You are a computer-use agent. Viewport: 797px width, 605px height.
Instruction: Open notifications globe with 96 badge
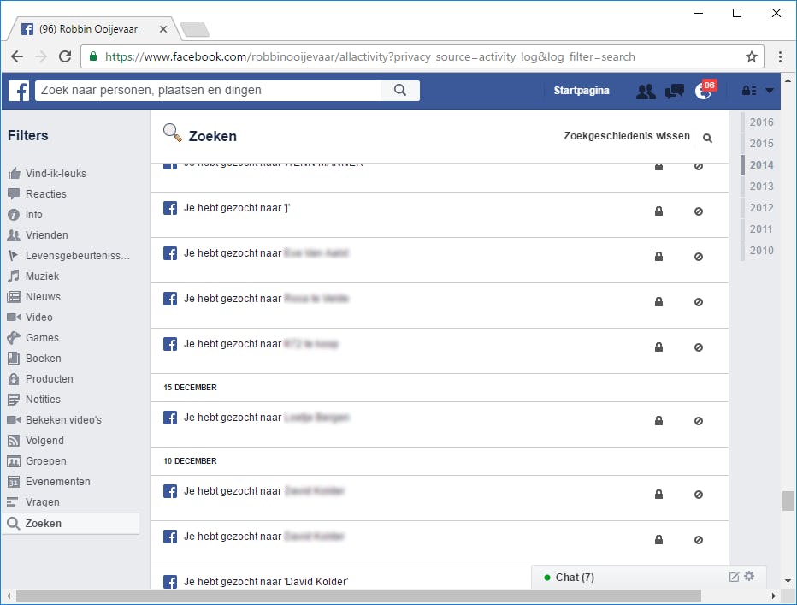click(x=705, y=90)
